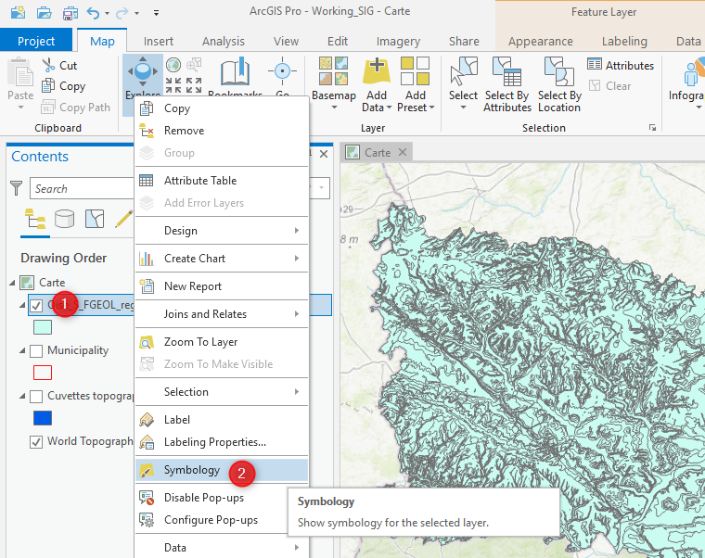Screen dimensions: 705x558
Task: Click the Paste clipboard icon
Action: (20, 72)
